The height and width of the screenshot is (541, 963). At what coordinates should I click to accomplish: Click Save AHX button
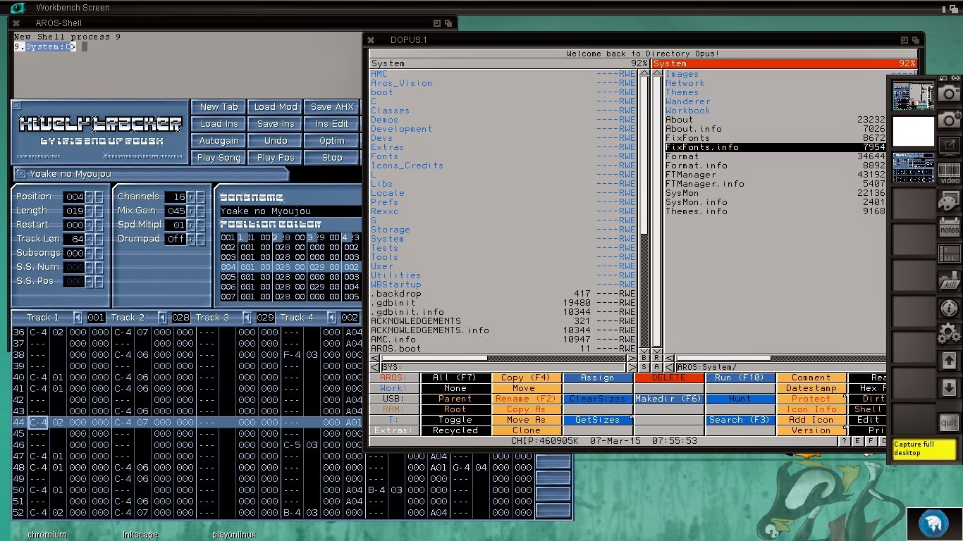pyautogui.click(x=332, y=107)
